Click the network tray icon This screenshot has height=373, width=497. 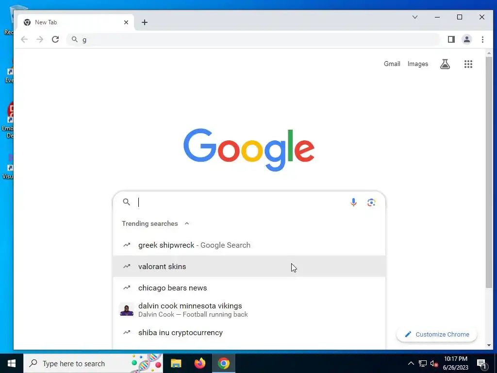click(x=423, y=363)
